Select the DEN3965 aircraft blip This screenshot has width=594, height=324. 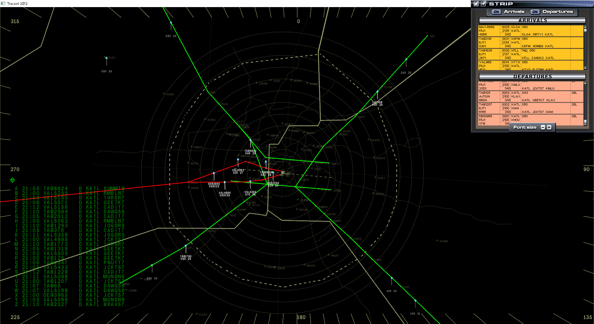coord(214,173)
